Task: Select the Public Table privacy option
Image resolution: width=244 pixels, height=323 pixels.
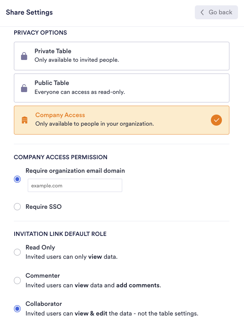Action: [121, 88]
